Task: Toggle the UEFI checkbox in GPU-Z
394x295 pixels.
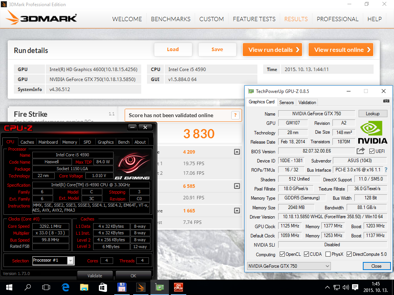Action: pos(372,151)
